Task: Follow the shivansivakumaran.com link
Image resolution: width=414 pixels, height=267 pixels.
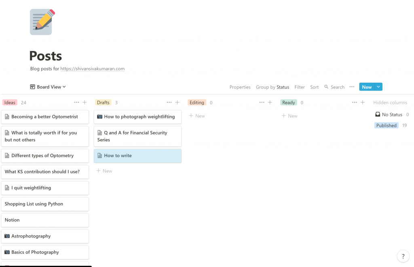Action: point(92,68)
